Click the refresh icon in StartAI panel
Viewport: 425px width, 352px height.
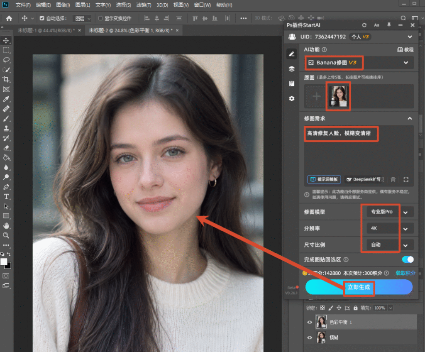click(x=364, y=25)
